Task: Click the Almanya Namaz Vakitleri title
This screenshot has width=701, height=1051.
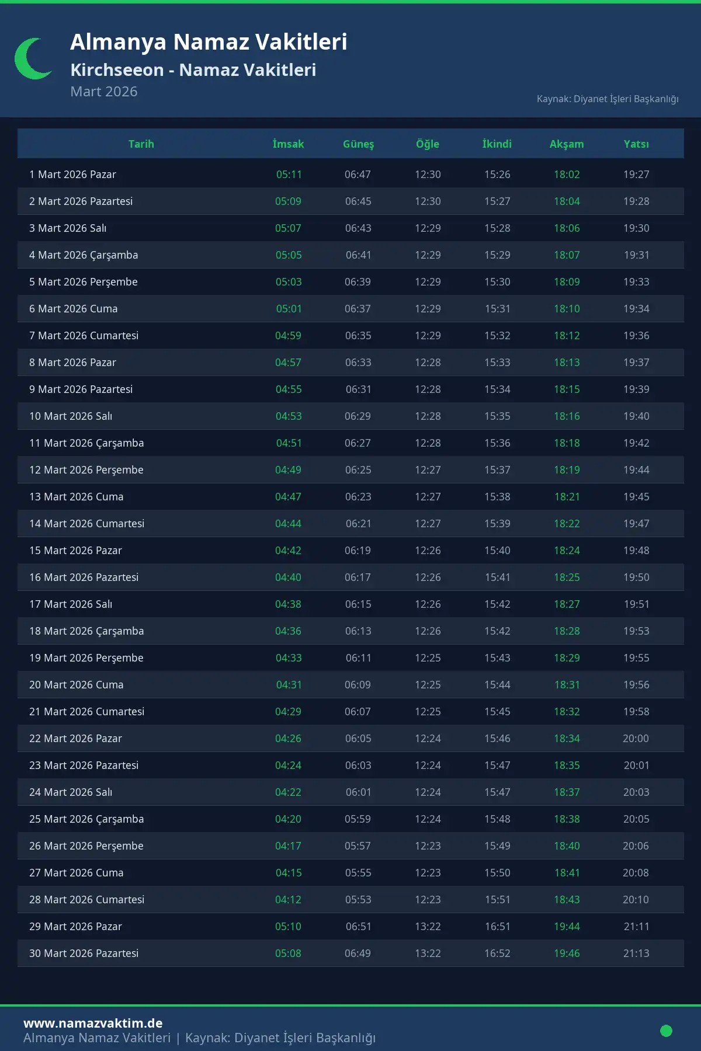Action: (x=209, y=42)
